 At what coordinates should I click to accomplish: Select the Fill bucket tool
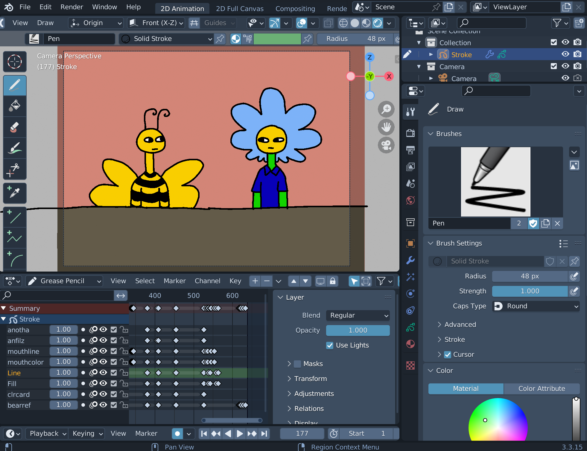[15, 106]
